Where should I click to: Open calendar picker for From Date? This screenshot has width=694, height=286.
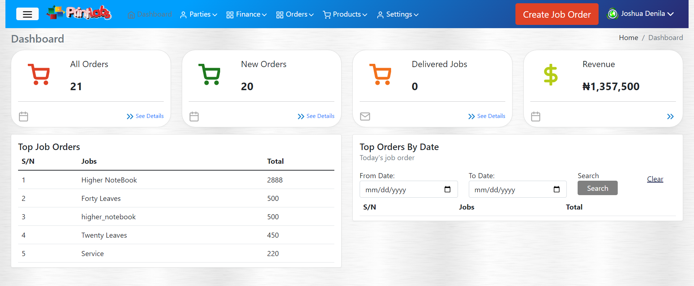[x=447, y=189]
